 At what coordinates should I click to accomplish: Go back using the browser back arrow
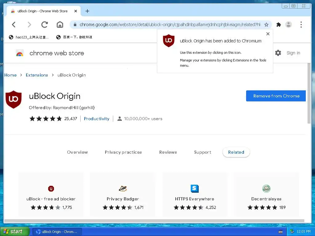14,25
